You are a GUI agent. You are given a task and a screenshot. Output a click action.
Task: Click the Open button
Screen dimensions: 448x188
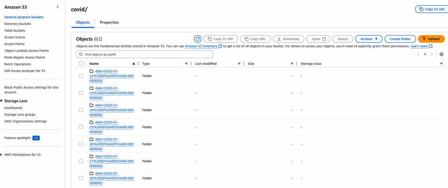[x=318, y=39]
